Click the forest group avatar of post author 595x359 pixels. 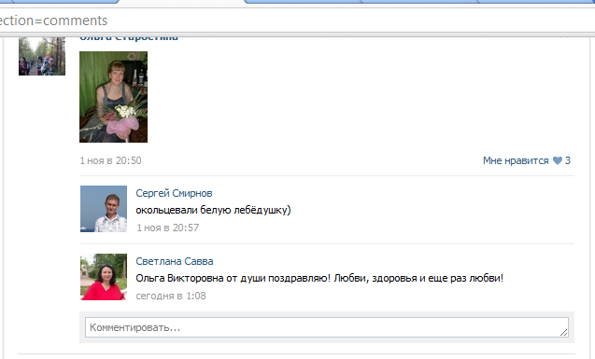click(42, 56)
